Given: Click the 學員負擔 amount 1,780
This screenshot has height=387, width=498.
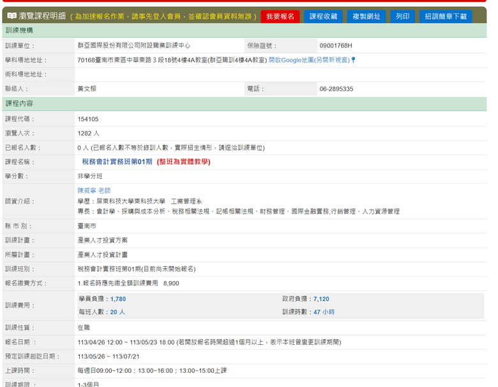Looking at the screenshot, I should click(x=118, y=299).
